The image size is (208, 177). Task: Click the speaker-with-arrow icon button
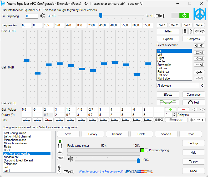(x=199, y=72)
